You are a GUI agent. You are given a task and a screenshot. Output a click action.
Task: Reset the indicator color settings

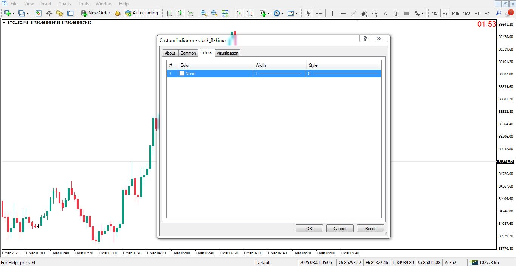[x=370, y=228]
